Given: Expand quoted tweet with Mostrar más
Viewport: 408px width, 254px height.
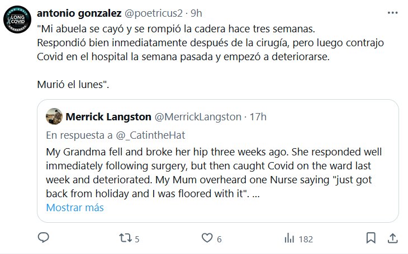Looking at the screenshot, I should tap(75, 208).
